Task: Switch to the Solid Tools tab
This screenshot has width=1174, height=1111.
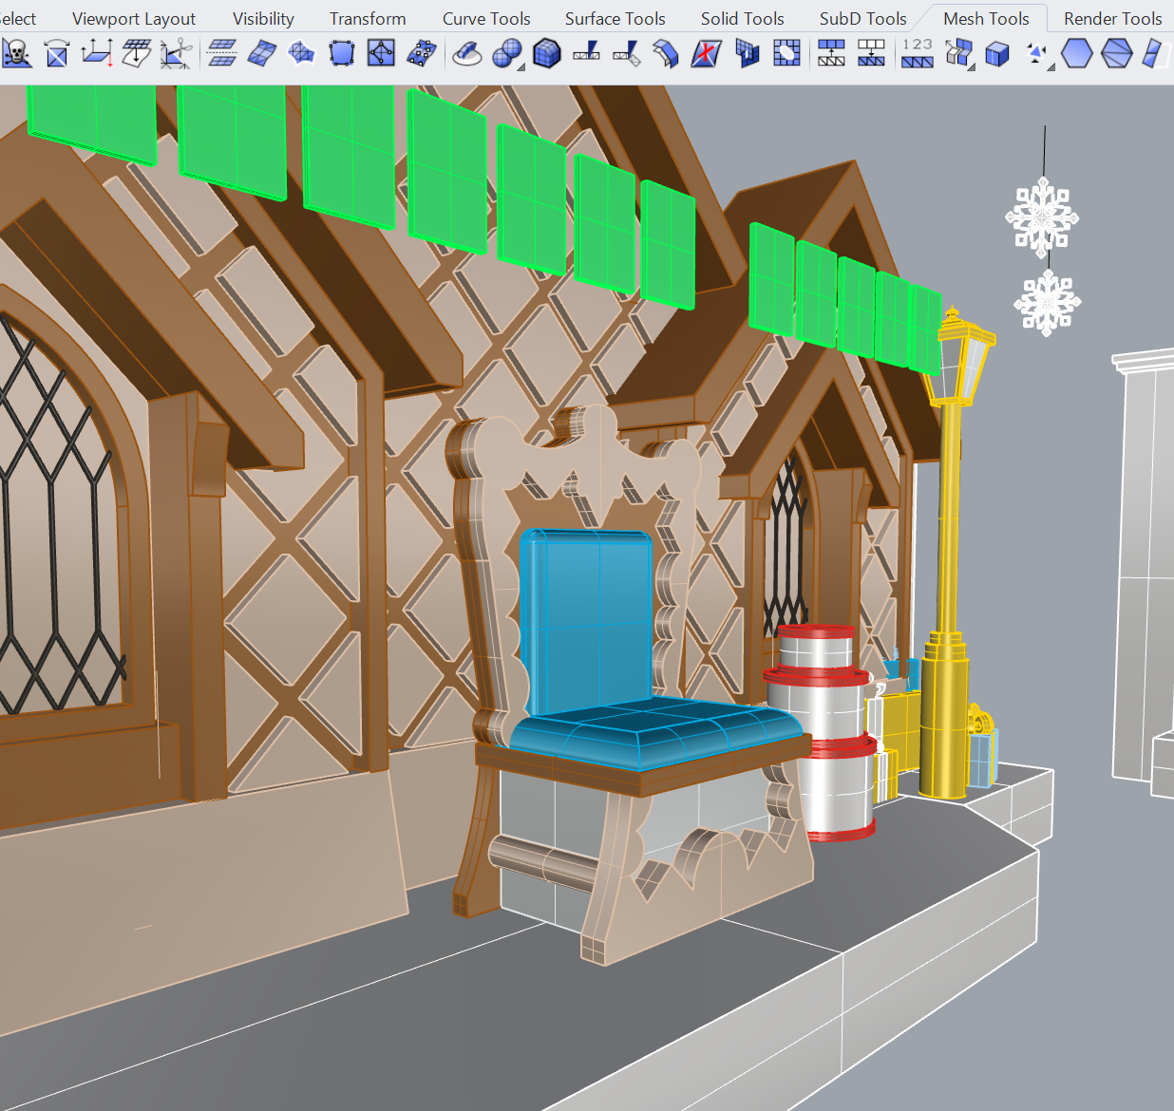Action: [743, 19]
